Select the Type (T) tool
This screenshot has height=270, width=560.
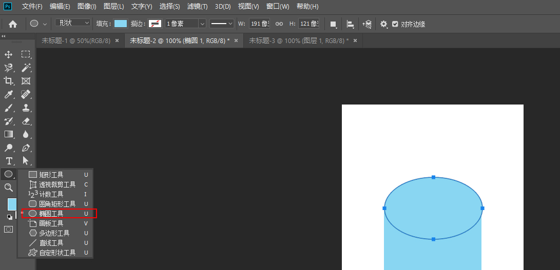point(8,161)
